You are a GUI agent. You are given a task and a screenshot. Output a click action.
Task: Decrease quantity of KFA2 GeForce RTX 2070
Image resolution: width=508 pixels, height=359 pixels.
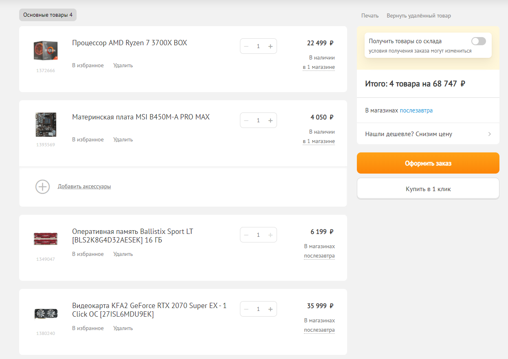pos(246,309)
